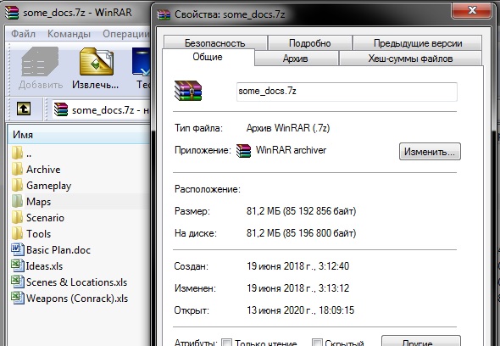
Task: Select the parent '..' folder icon
Action: [x=17, y=153]
